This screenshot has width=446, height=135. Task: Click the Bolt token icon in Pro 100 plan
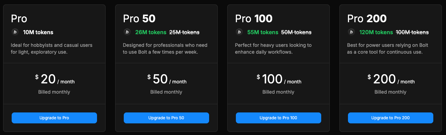click(239, 32)
